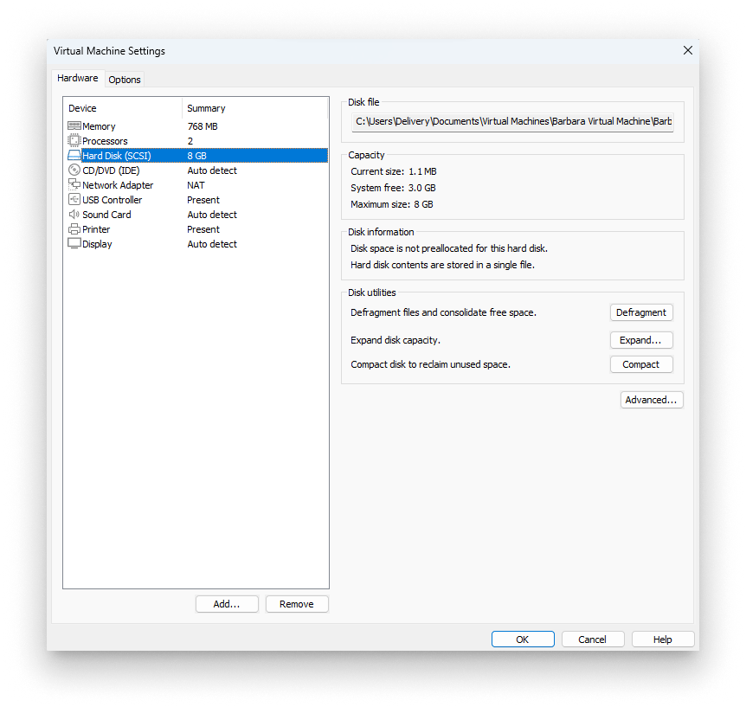The width and height of the screenshot is (746, 707).
Task: Close the Virtual Machine Settings window
Action: point(688,51)
